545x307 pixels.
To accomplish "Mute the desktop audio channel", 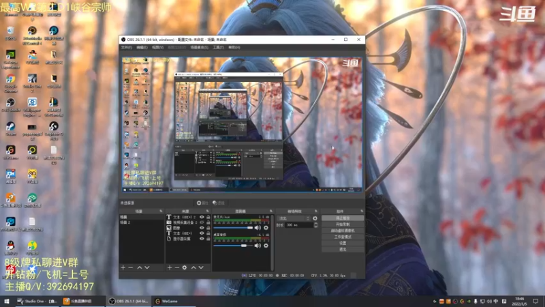I will [258, 246].
